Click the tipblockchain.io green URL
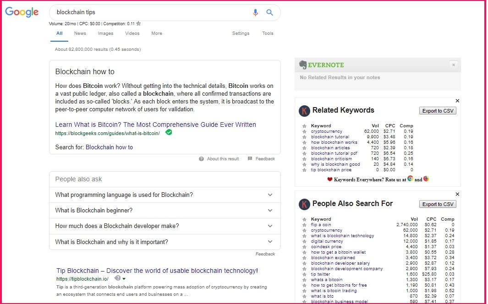This screenshot has width=488, height=304. (82, 279)
